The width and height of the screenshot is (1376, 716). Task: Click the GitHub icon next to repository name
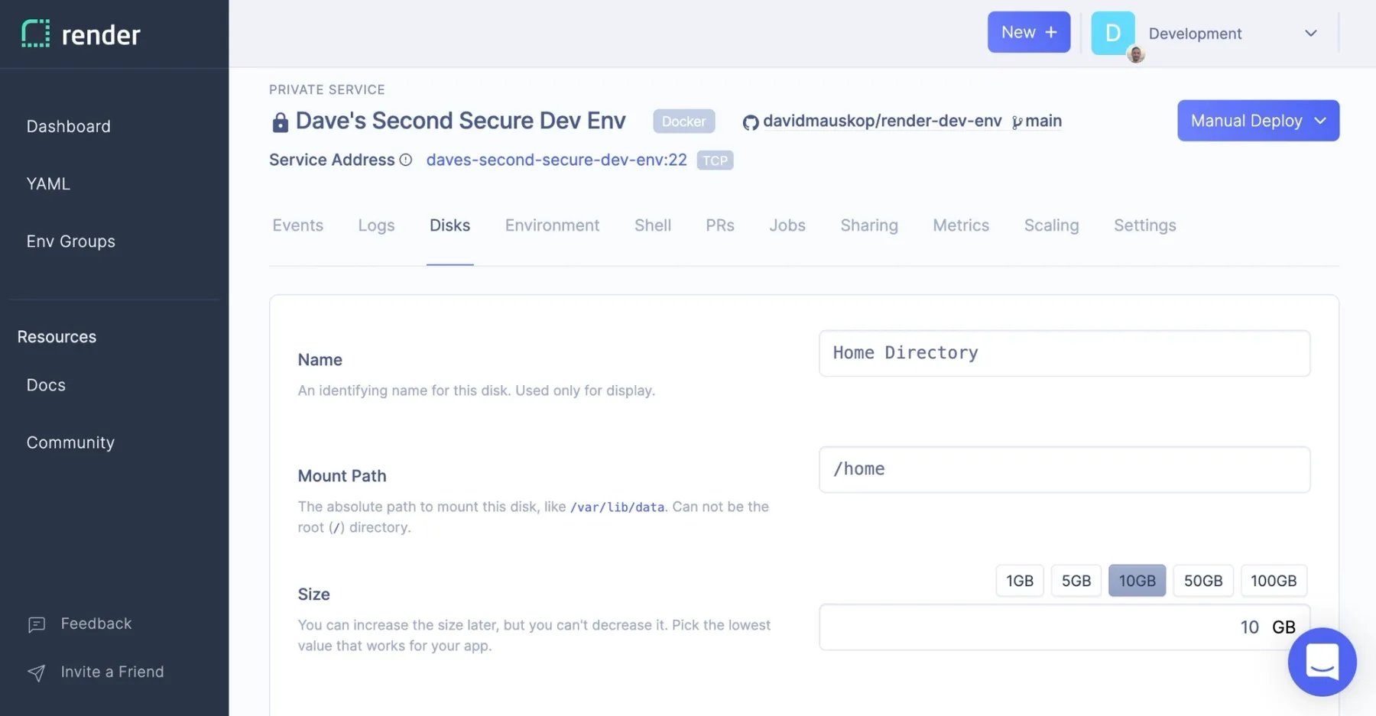pos(750,122)
